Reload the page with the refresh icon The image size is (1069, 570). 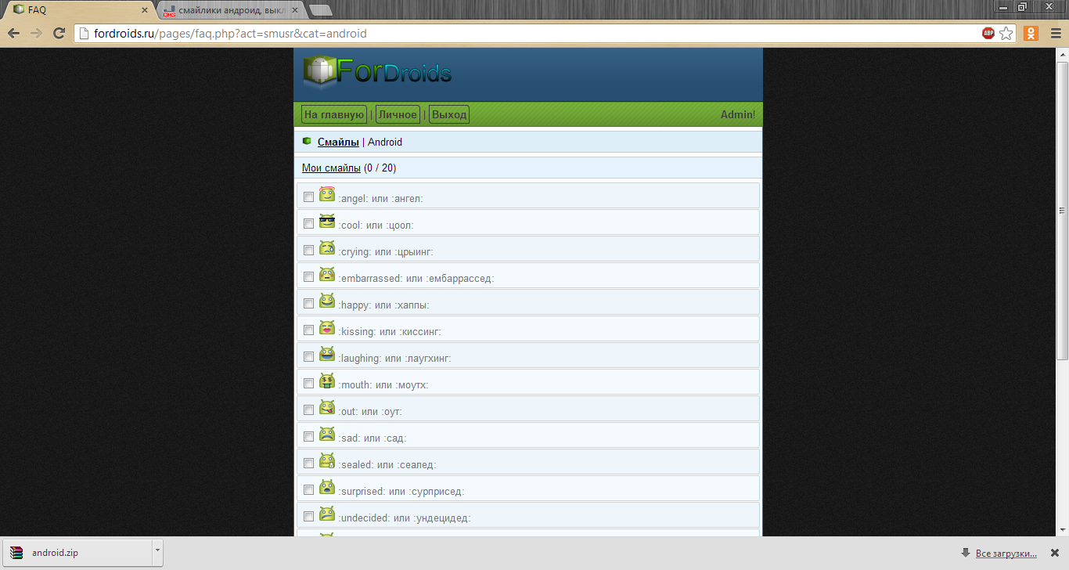(59, 34)
